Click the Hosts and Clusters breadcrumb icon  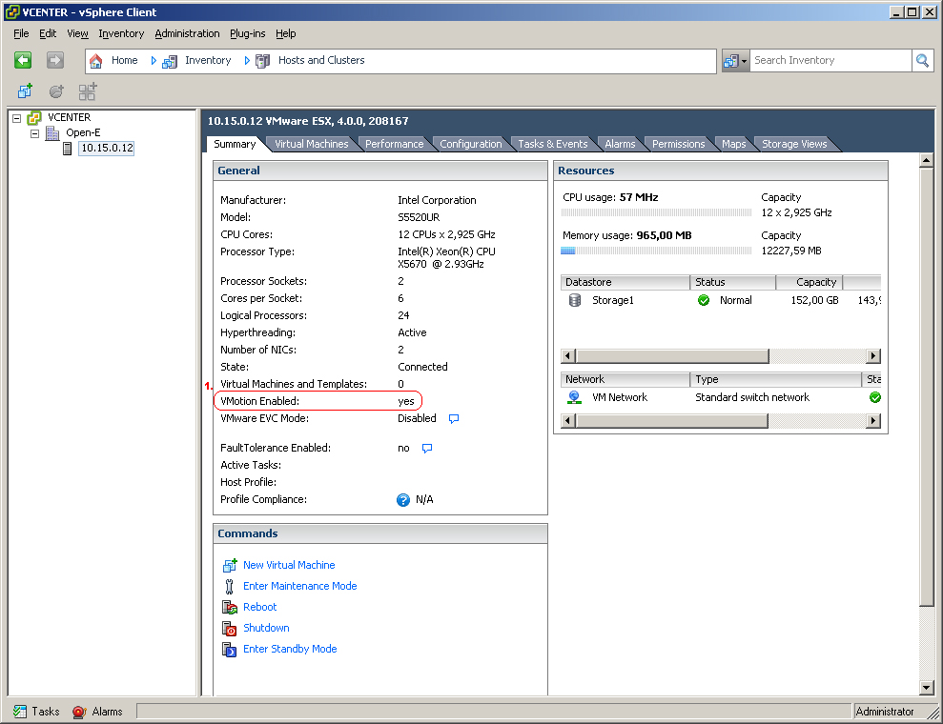tap(263, 61)
